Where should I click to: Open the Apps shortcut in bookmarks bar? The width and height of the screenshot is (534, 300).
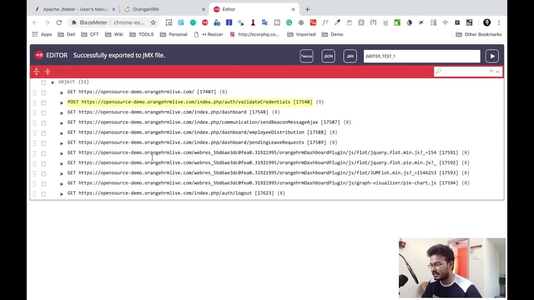(x=42, y=35)
